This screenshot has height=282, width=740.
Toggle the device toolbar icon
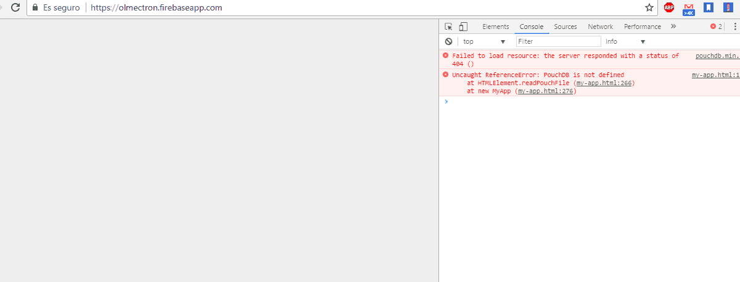(x=463, y=27)
